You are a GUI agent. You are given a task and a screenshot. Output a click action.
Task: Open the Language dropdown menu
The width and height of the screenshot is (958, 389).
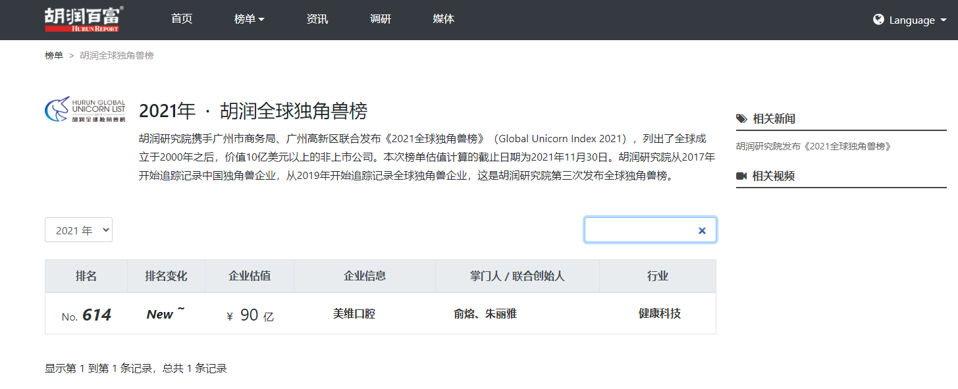910,20
